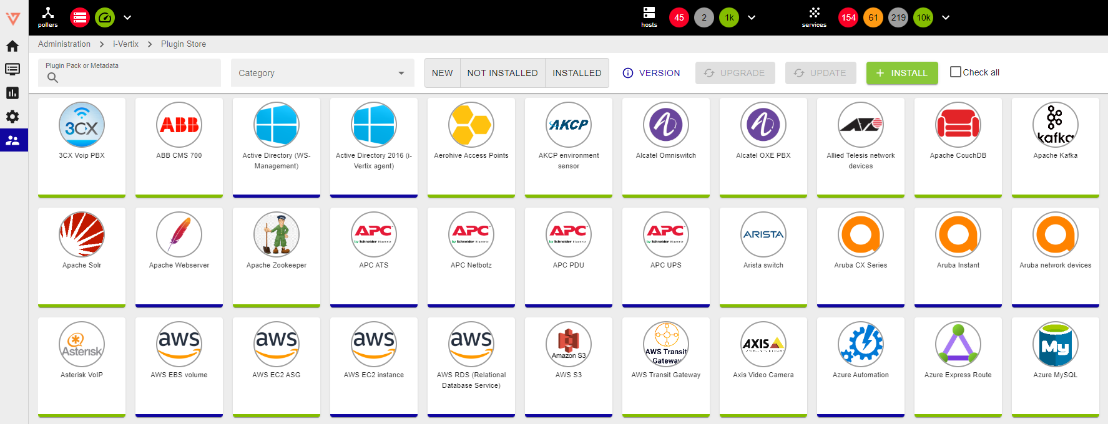Image resolution: width=1108 pixels, height=424 pixels.
Task: Click the Plugin Store breadcrumb
Action: (x=184, y=44)
